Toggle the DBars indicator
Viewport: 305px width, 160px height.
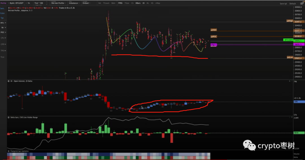pos(138,3)
